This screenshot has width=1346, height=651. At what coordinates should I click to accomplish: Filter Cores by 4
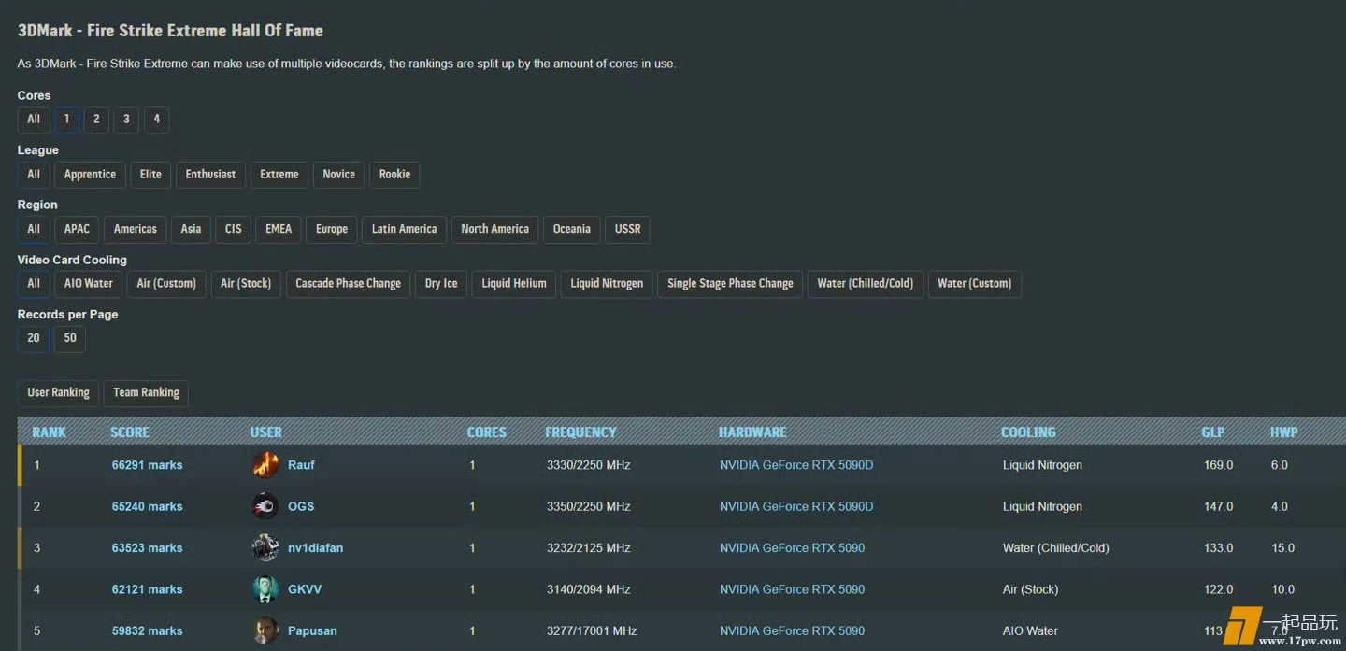[x=156, y=120]
